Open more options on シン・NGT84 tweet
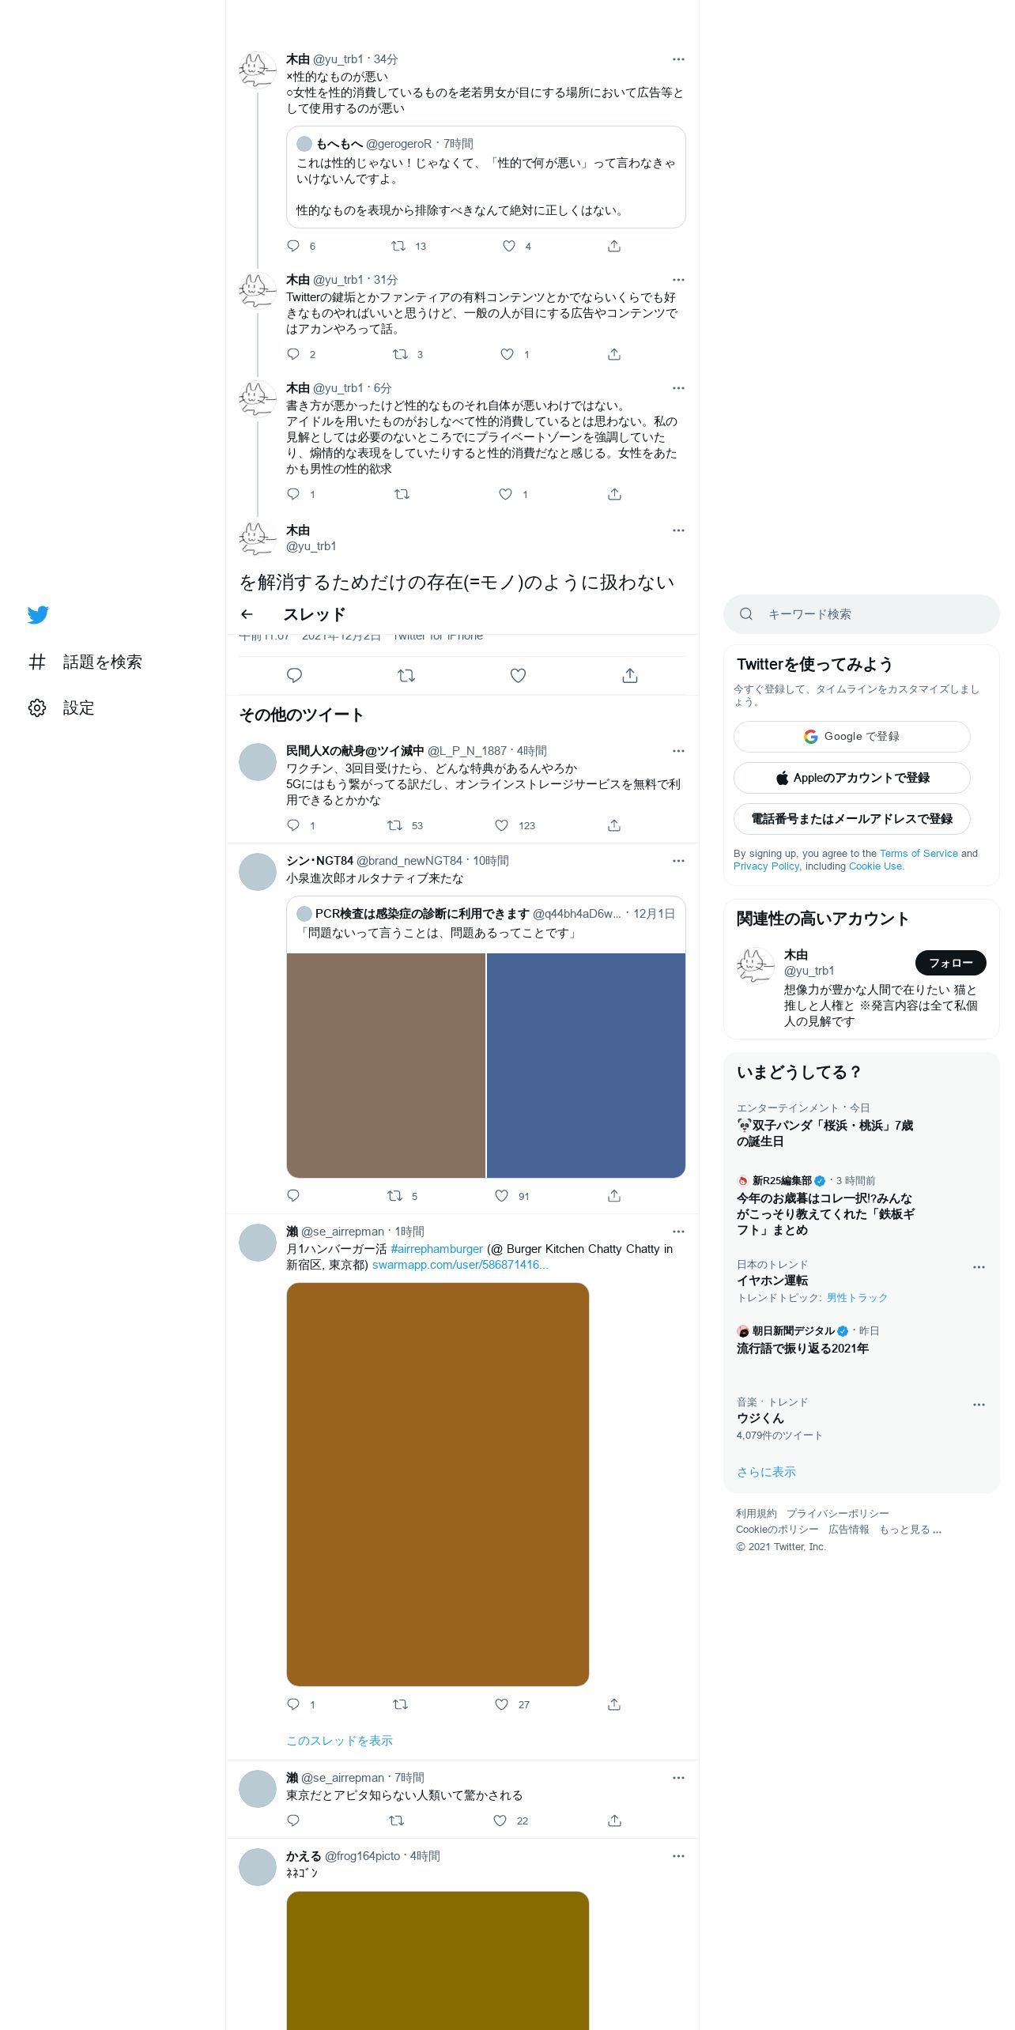 tap(678, 861)
